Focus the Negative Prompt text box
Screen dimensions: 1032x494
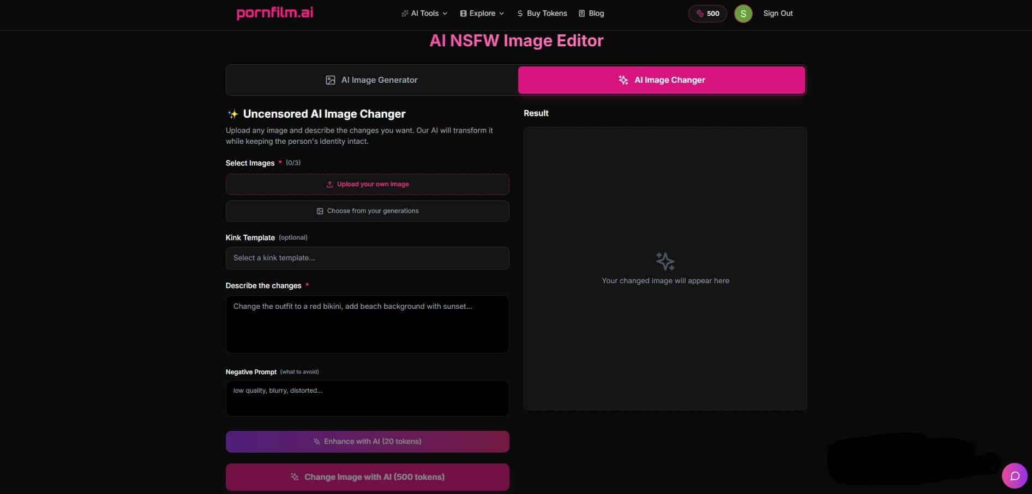(x=368, y=398)
